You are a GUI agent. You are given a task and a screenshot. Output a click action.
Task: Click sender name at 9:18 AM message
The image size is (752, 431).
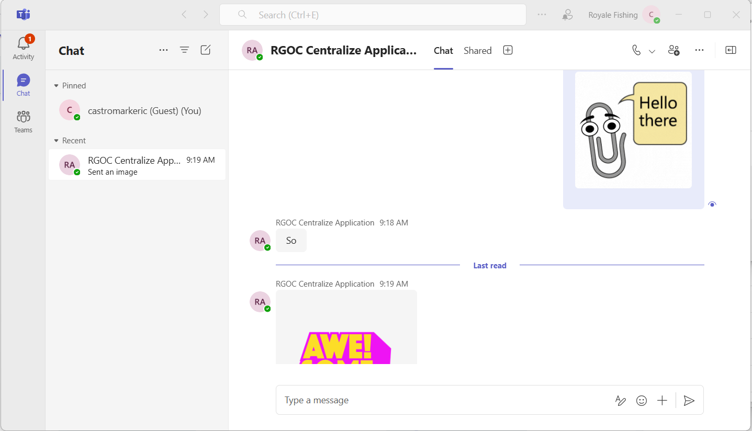[x=325, y=223]
